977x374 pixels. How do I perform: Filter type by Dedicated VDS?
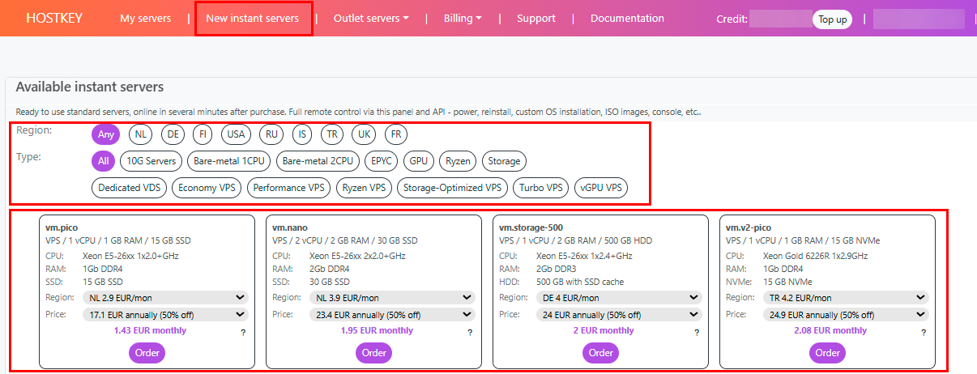pos(130,188)
